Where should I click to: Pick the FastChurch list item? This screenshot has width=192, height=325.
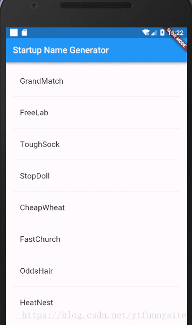(x=96, y=239)
